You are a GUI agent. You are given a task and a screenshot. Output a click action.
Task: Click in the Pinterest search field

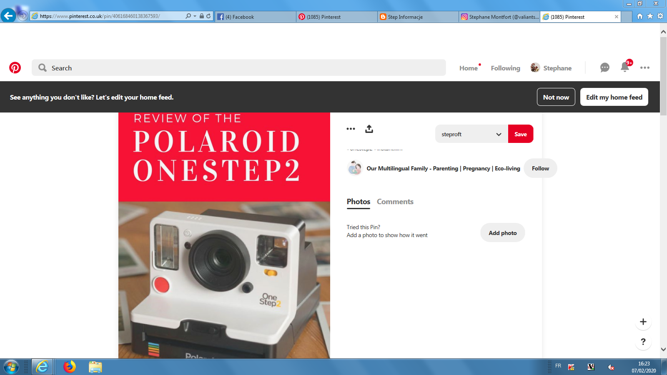[239, 67]
